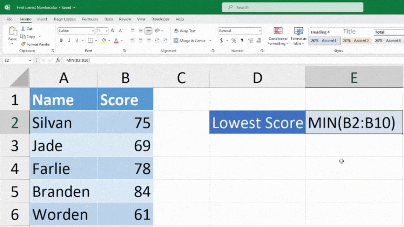Screen dimensions: 404x227
Task: Open the Data ribbon tab
Action: pyautogui.click(x=108, y=19)
